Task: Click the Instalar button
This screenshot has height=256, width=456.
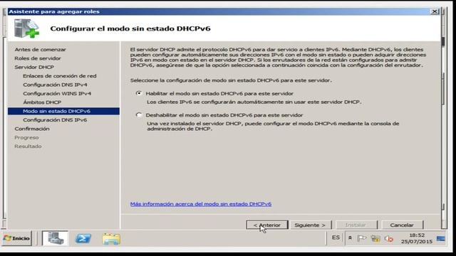Action: click(356, 225)
